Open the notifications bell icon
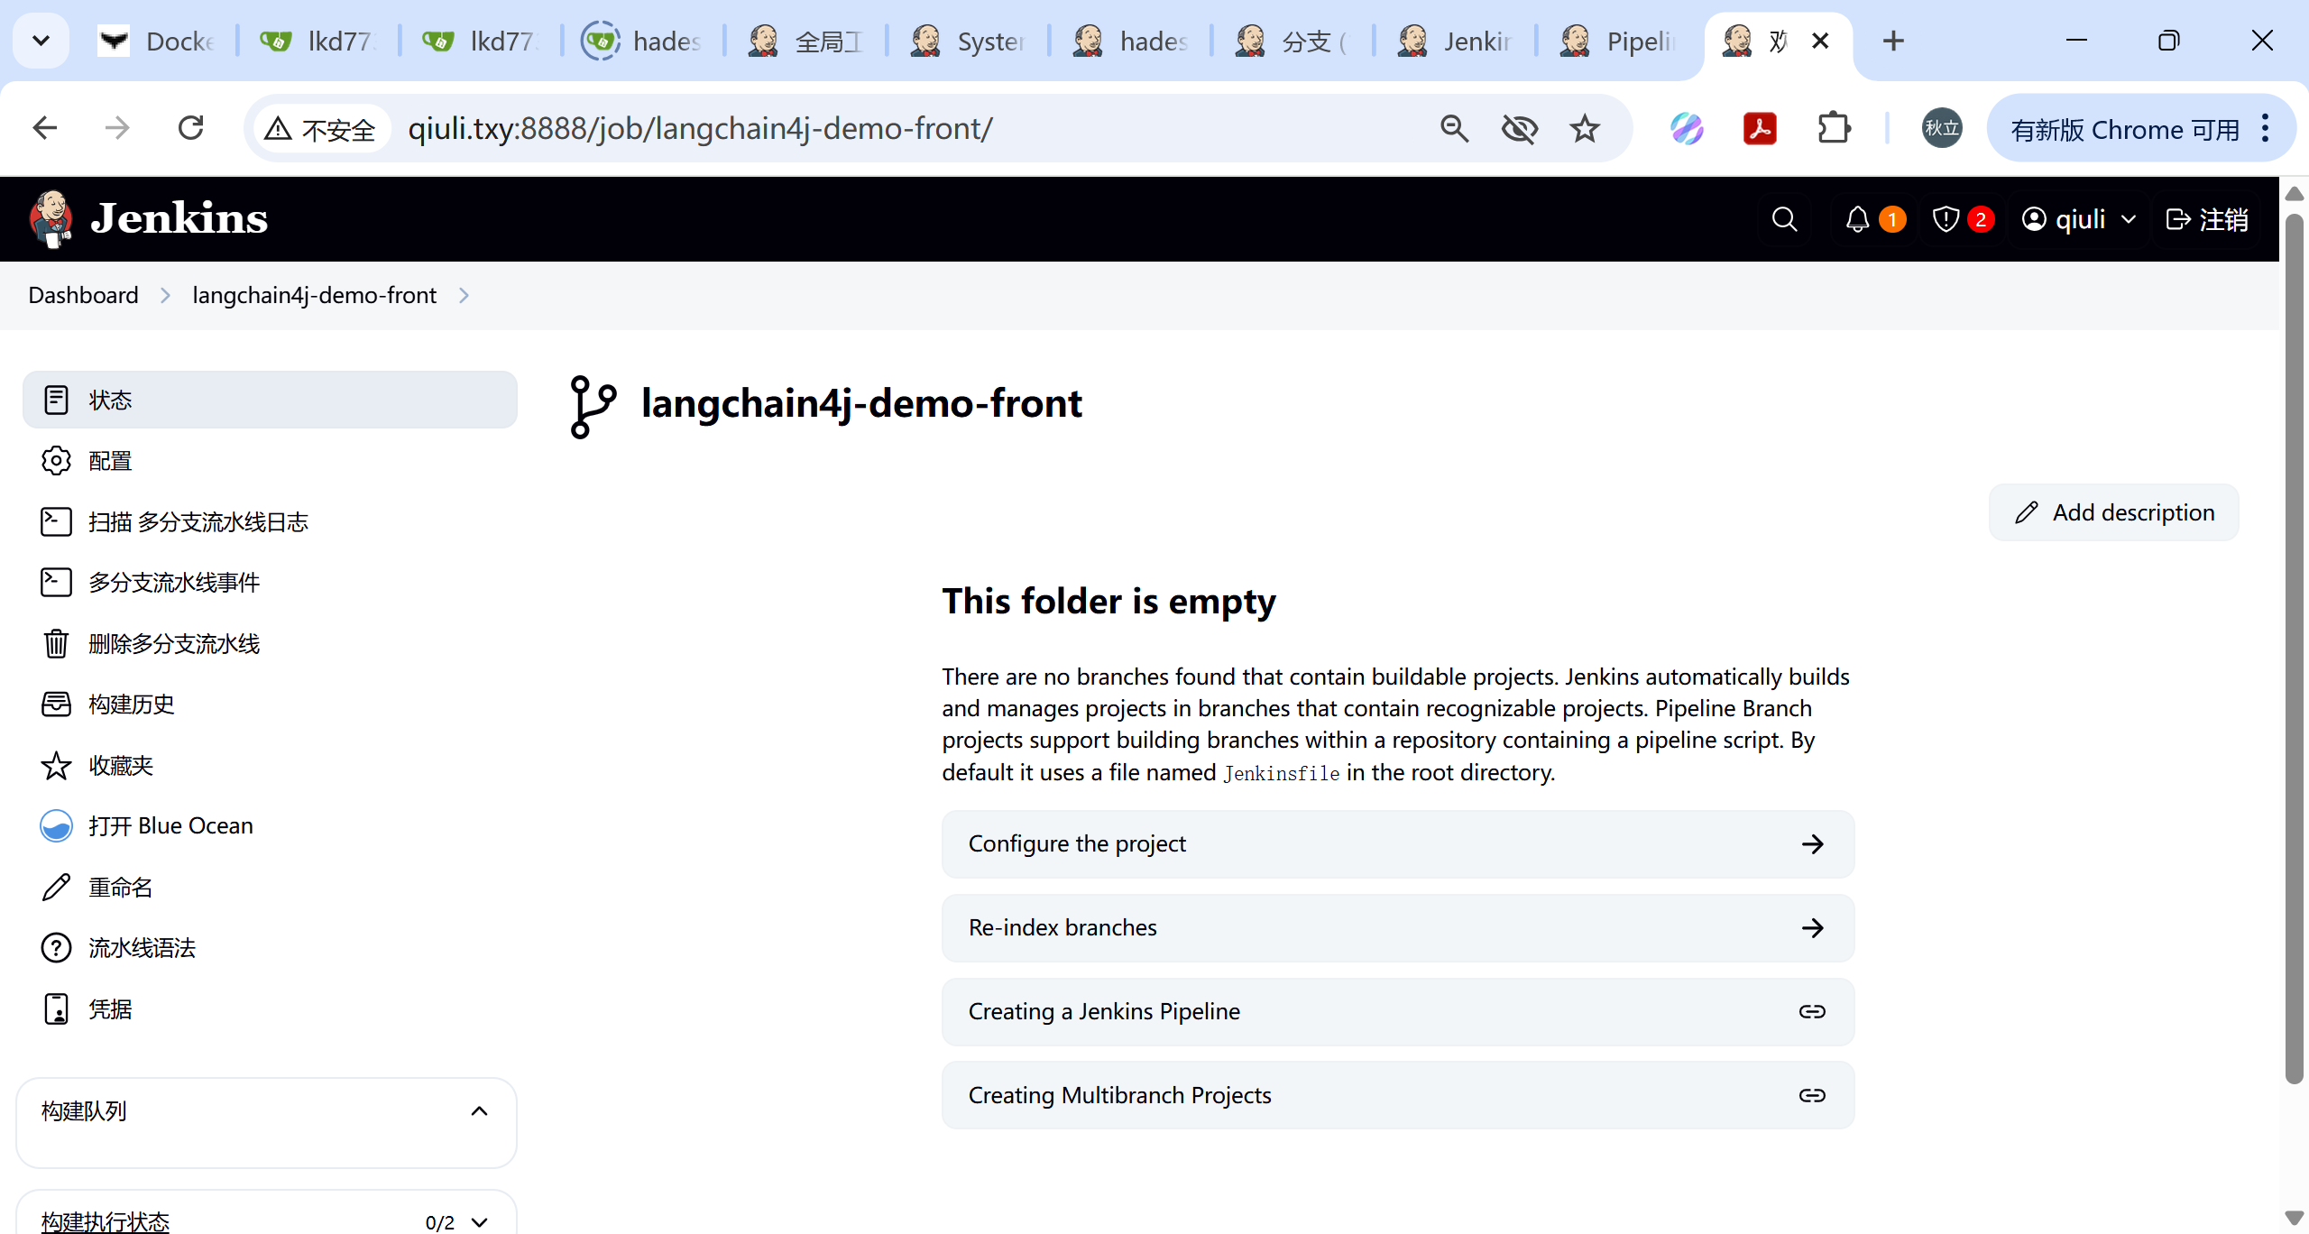The height and width of the screenshot is (1234, 2309). 1857,219
